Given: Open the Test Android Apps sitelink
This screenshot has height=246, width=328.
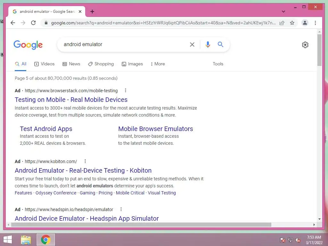Looking at the screenshot, I should [x=46, y=129].
